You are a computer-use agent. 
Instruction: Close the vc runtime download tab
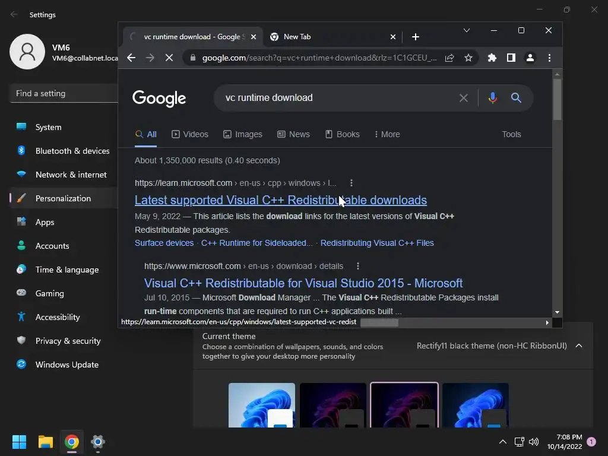(x=254, y=37)
